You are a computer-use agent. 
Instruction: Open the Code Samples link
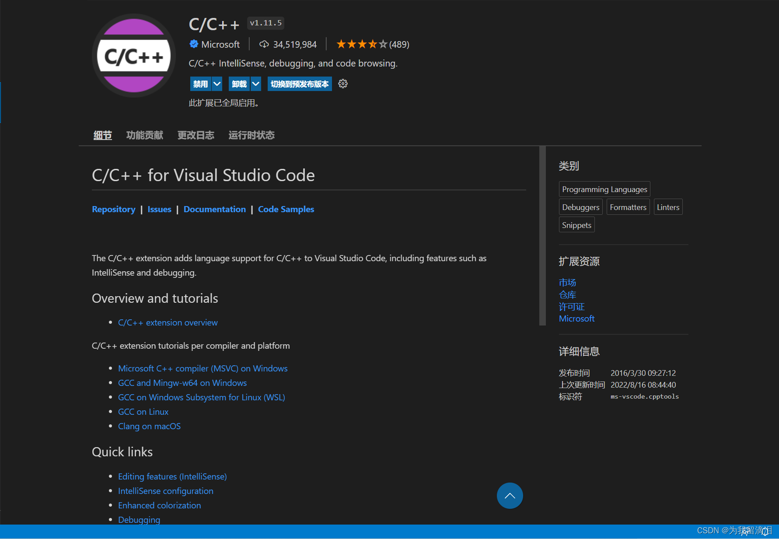tap(286, 209)
